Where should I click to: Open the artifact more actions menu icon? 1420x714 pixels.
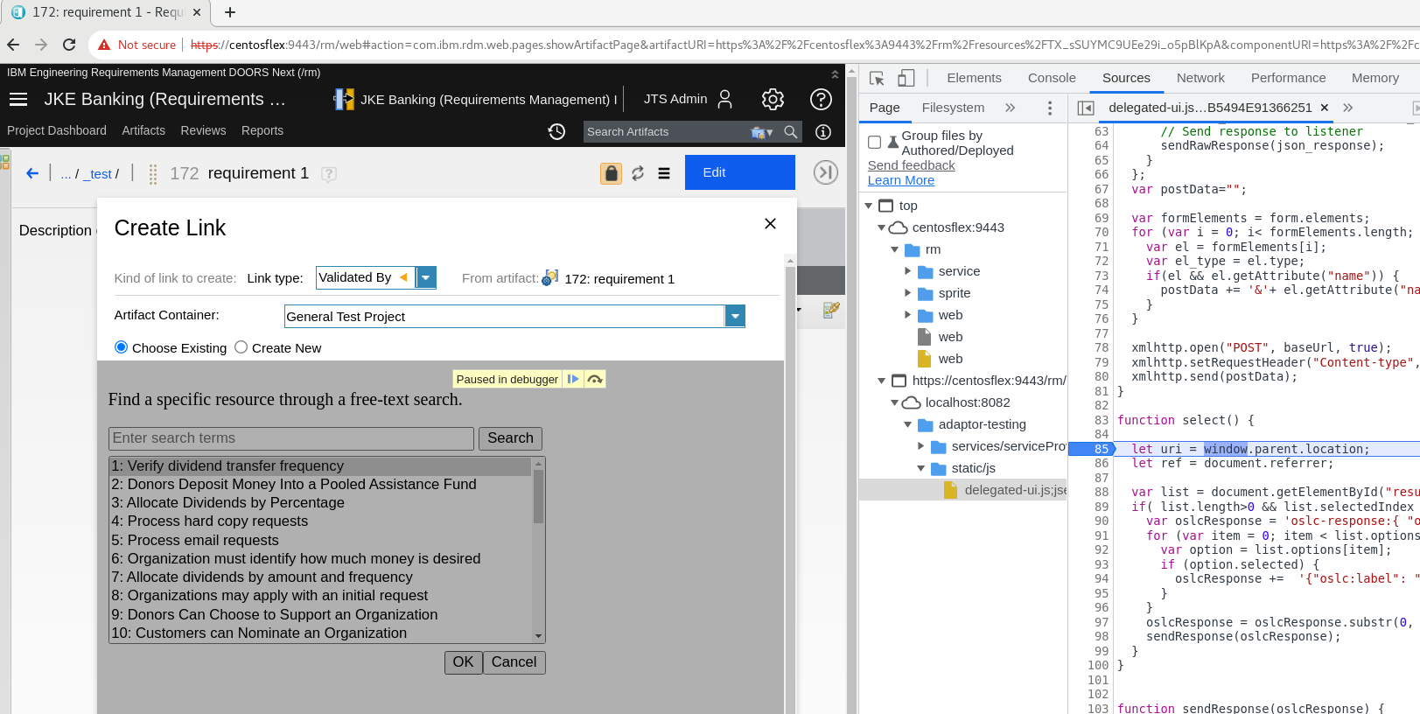(664, 173)
